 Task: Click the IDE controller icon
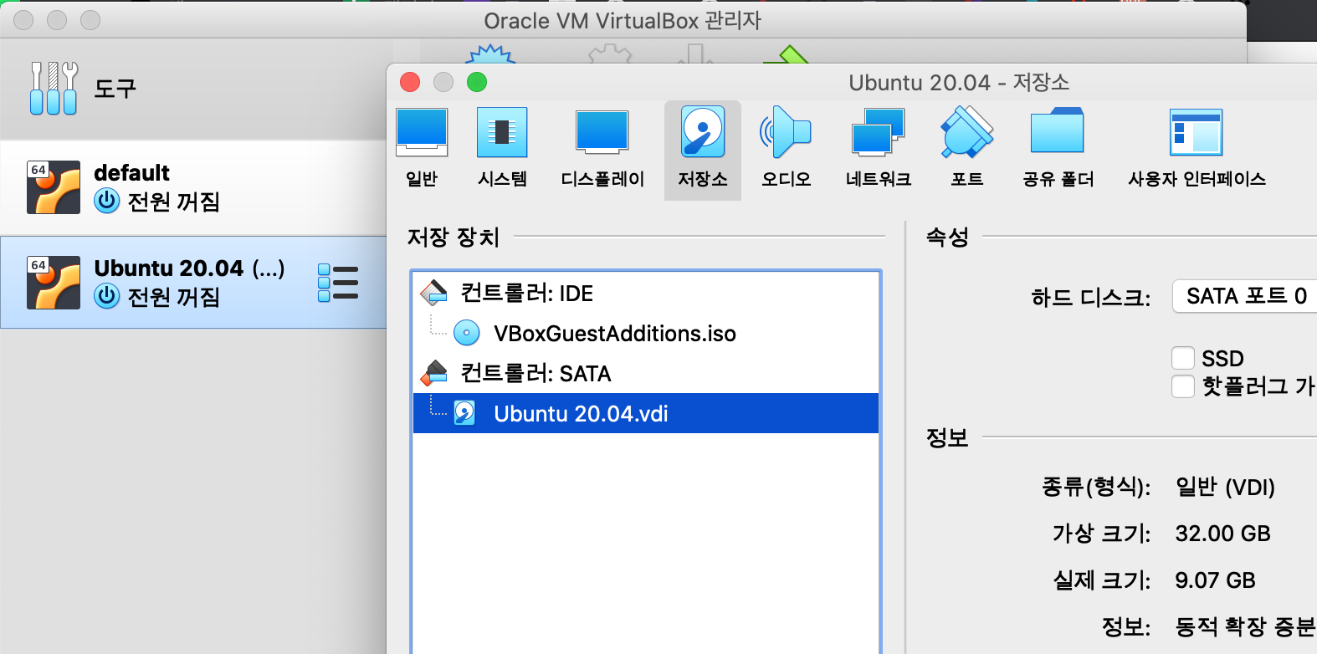pyautogui.click(x=434, y=293)
